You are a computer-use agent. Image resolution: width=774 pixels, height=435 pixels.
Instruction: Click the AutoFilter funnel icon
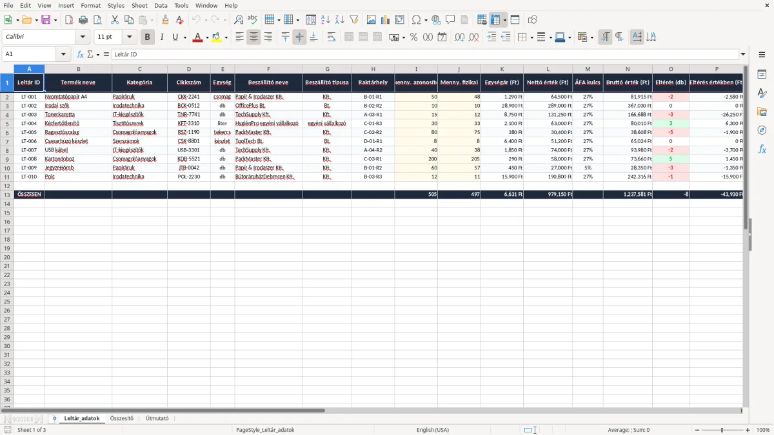(354, 20)
